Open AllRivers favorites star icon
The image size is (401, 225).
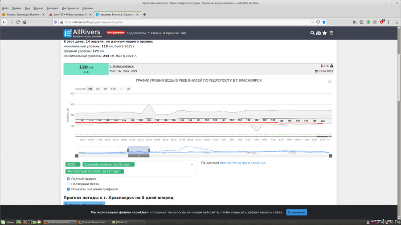pos(324,33)
